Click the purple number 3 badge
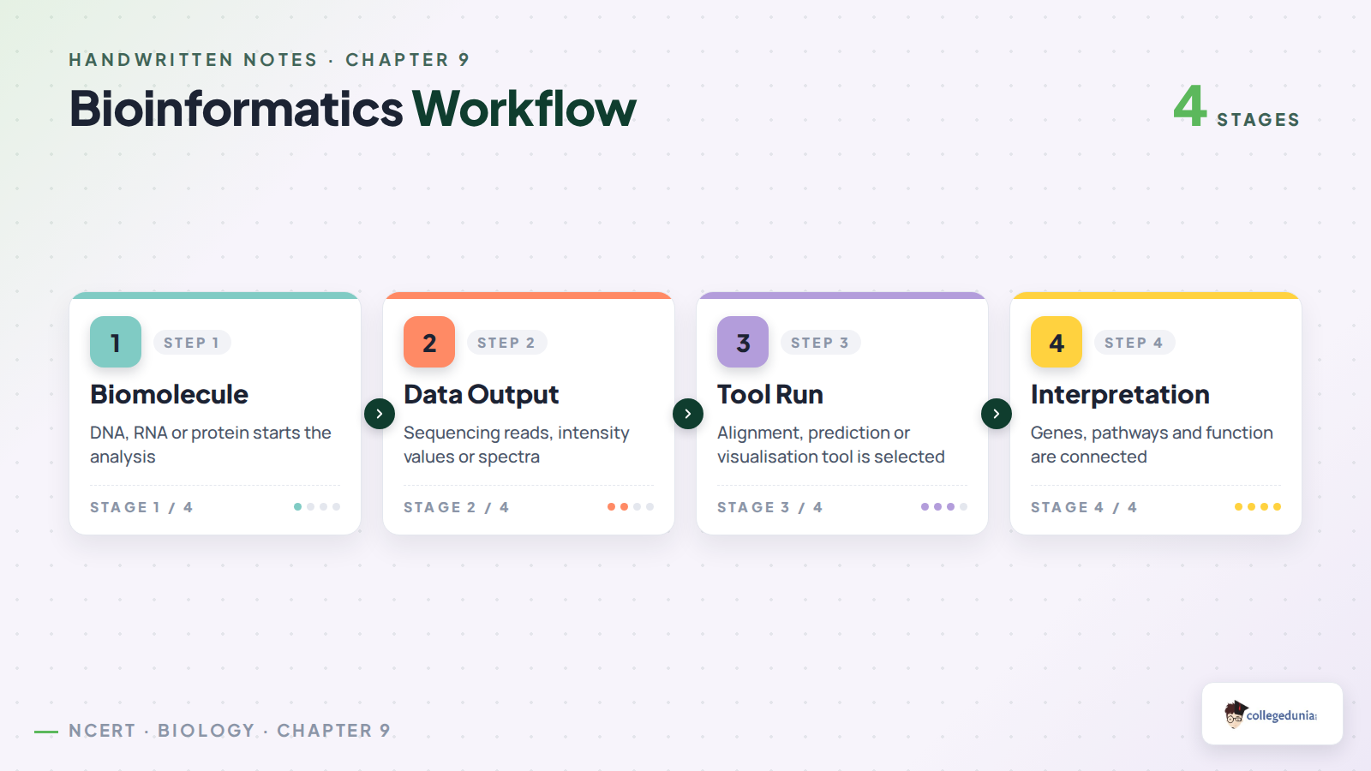The image size is (1371, 771). (743, 342)
